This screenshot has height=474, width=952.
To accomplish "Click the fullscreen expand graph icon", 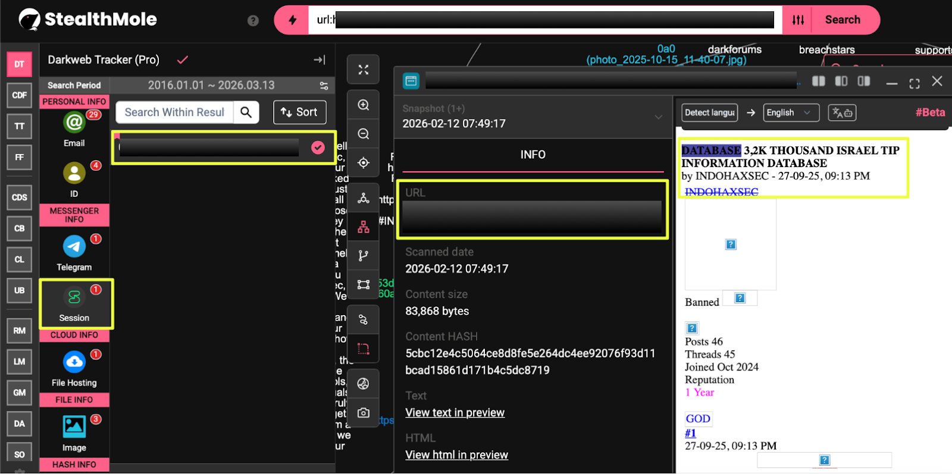I will 364,70.
